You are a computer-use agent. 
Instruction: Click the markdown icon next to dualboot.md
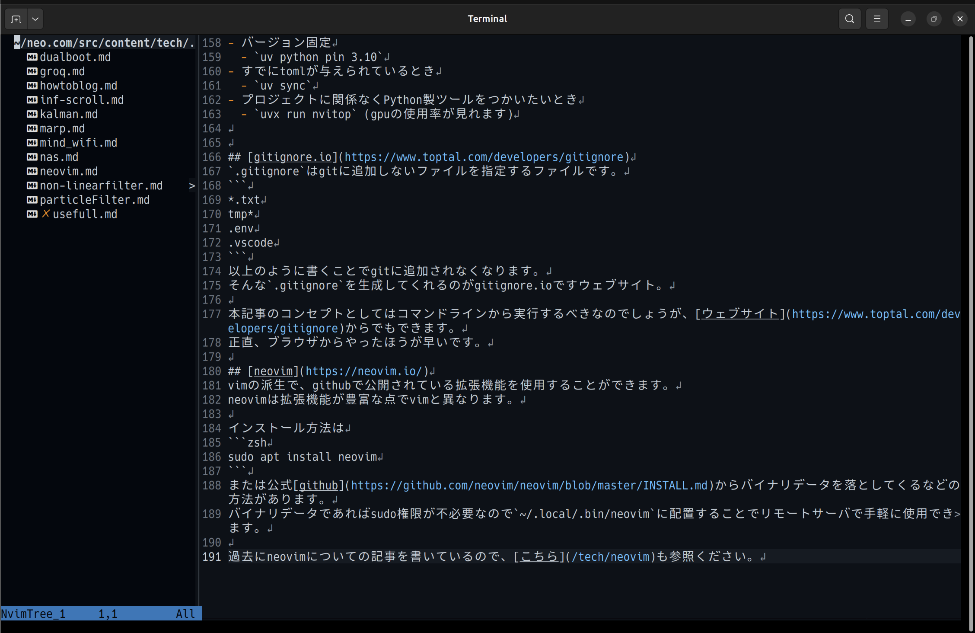click(31, 57)
